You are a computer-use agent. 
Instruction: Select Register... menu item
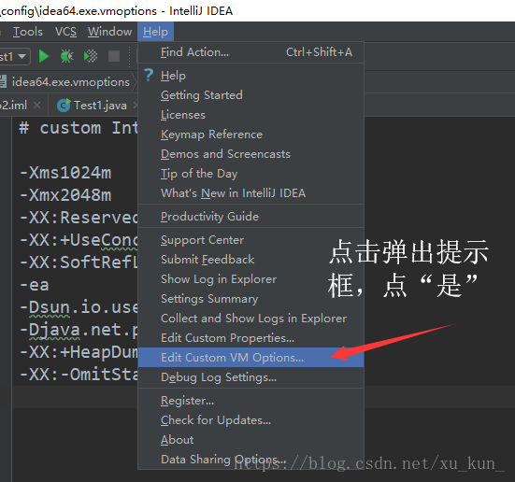250,401
